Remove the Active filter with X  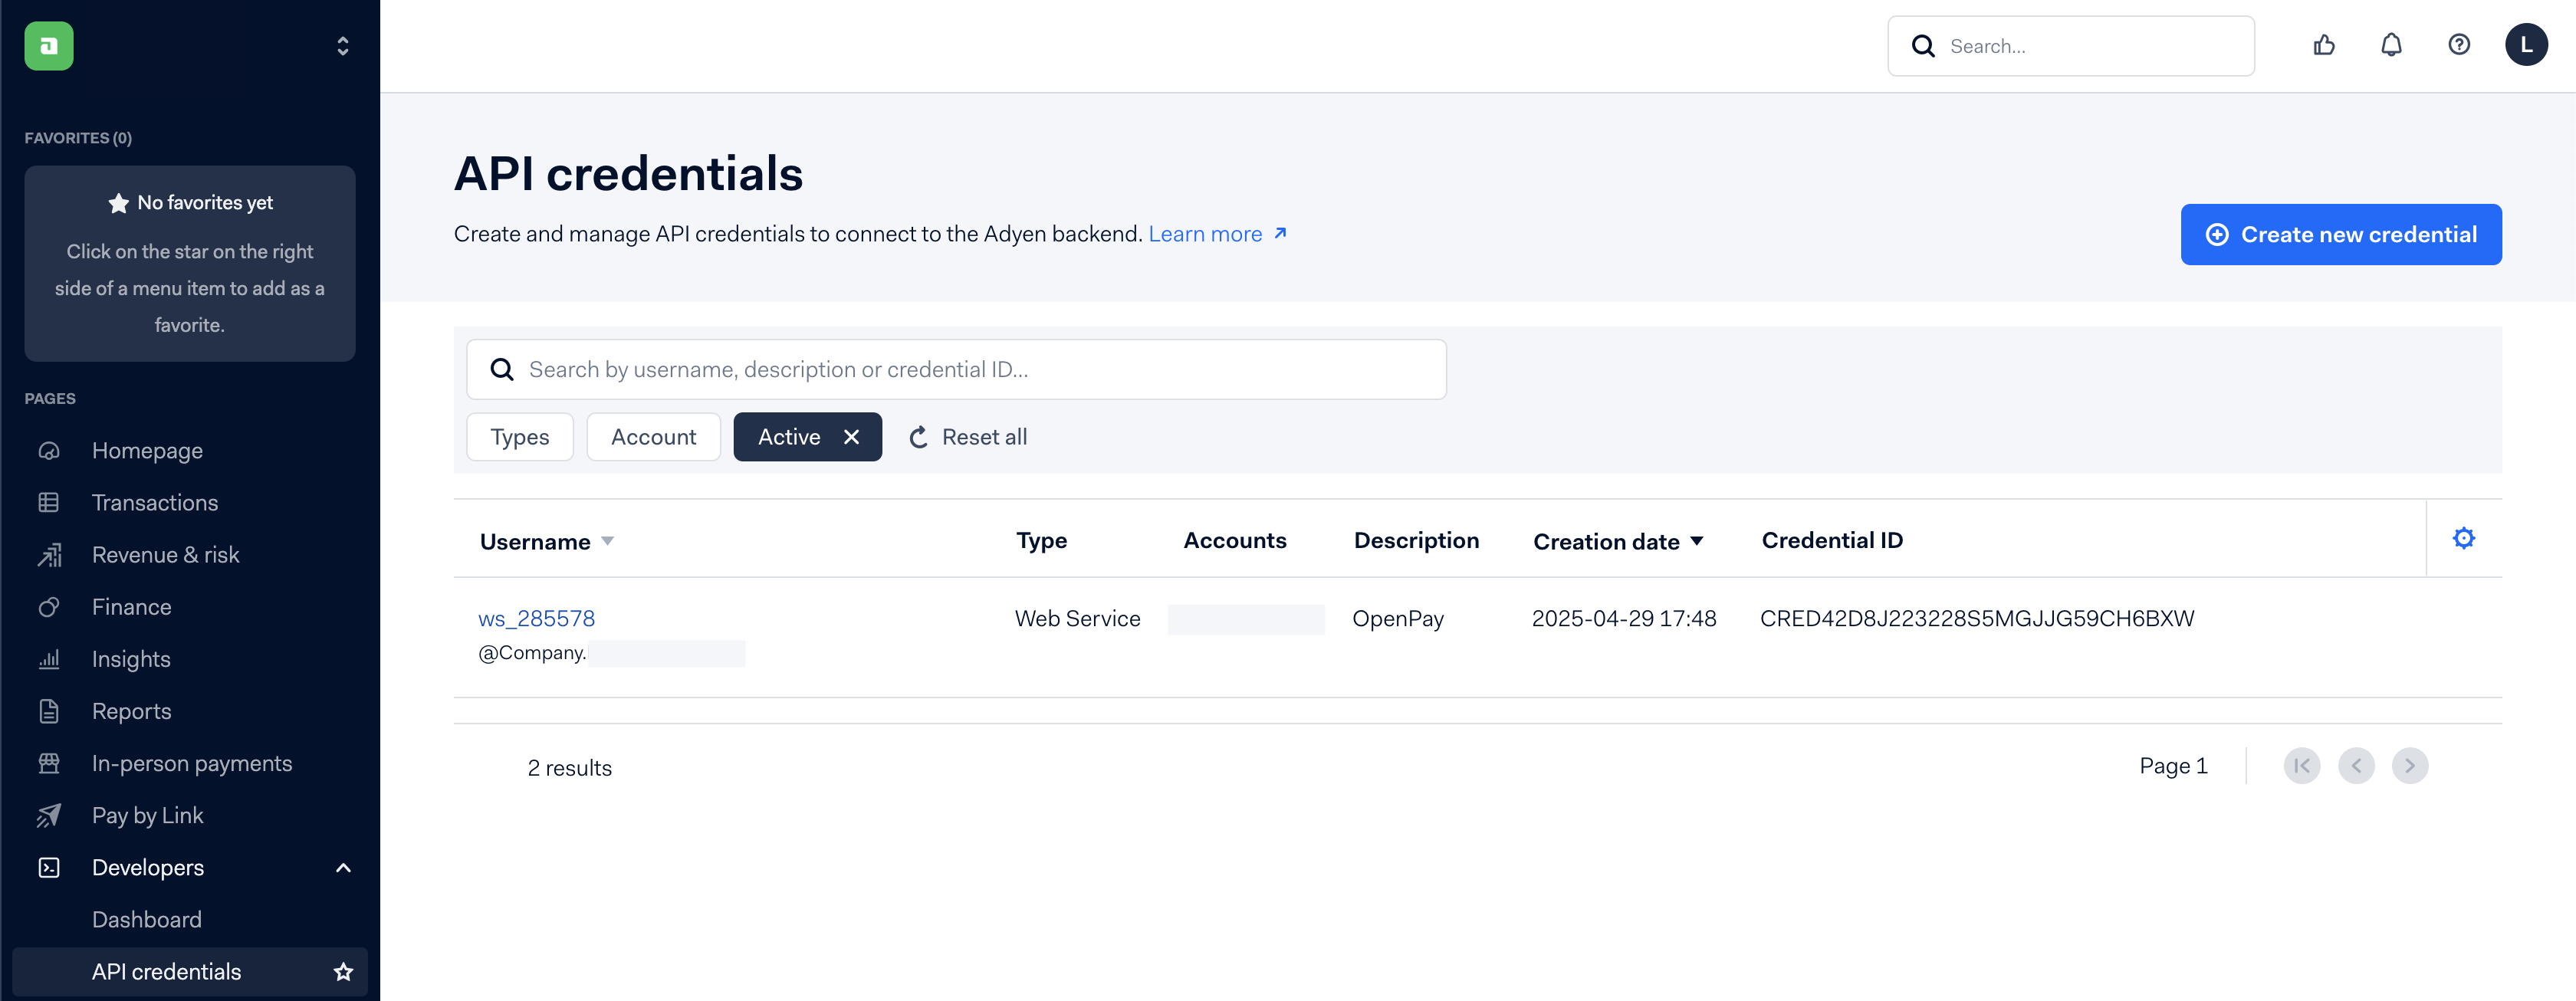[851, 437]
